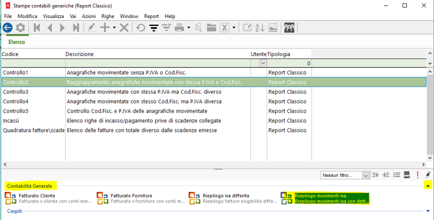Click the Tipologia filter field showing 0
Image resolution: width=434 pixels, height=220 pixels.
[x=289, y=63]
